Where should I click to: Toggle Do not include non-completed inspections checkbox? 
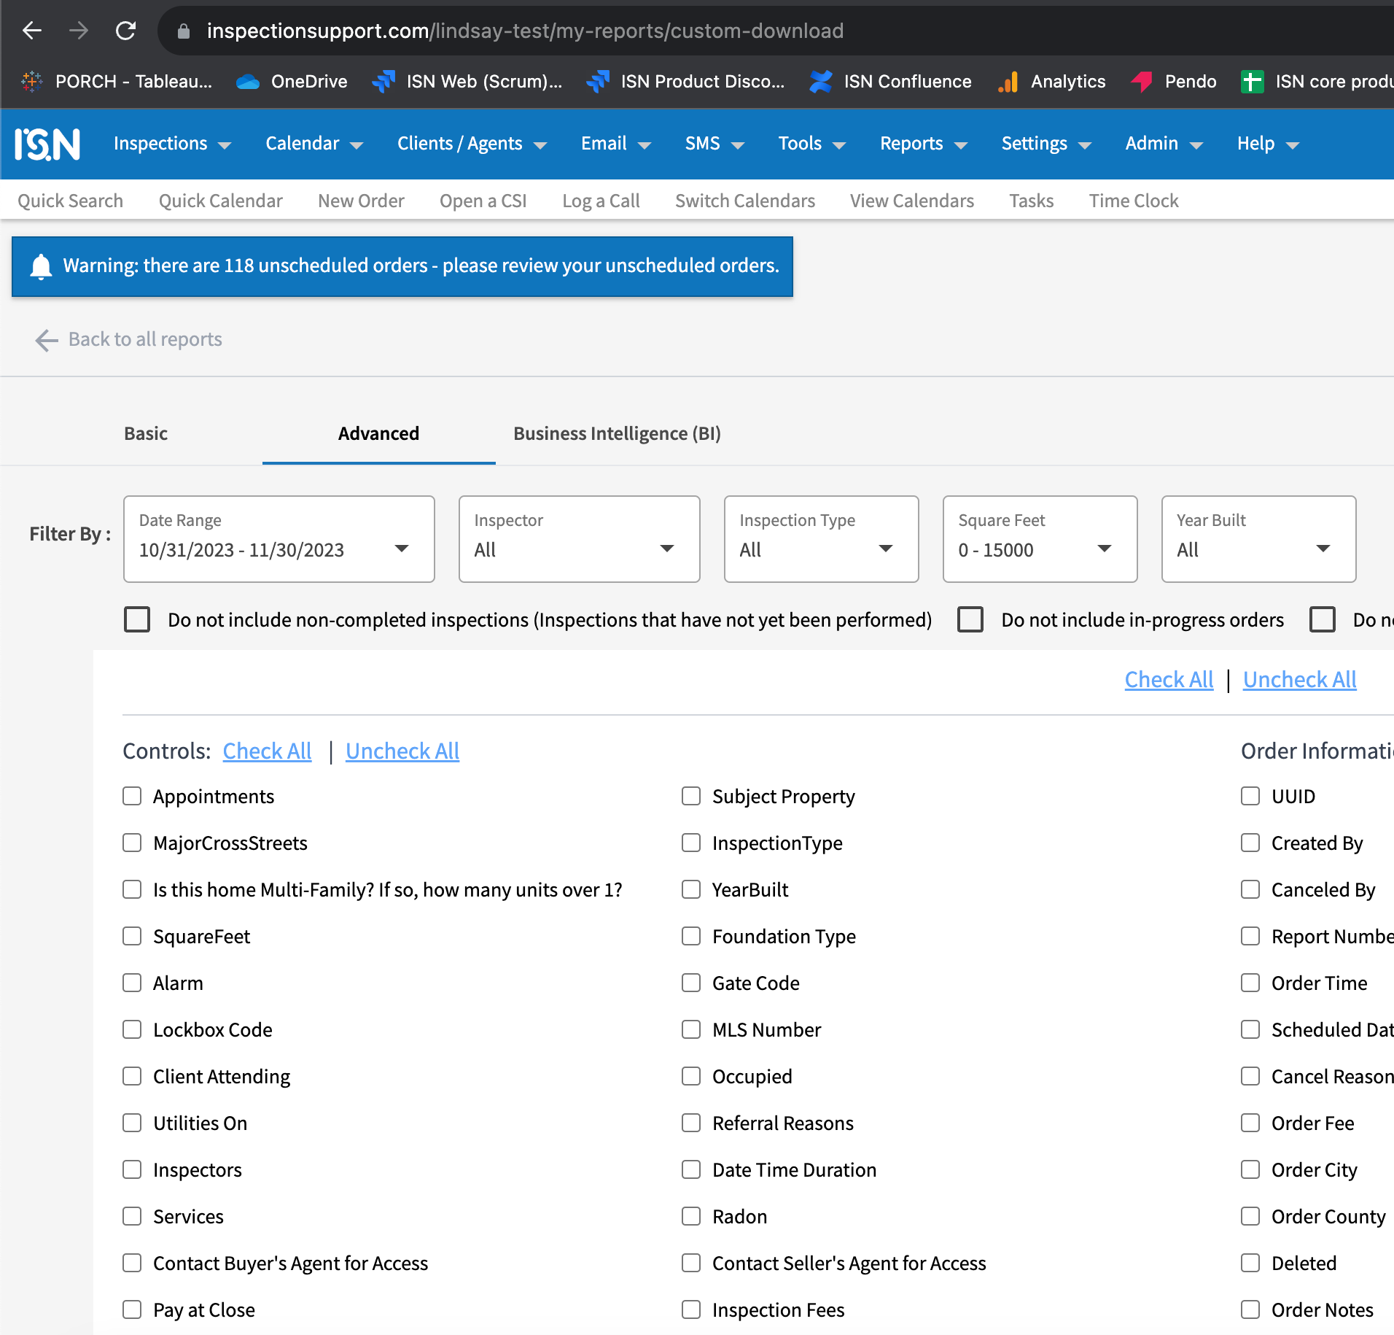click(137, 619)
